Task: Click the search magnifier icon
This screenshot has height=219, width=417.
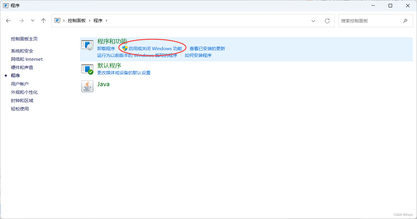Action: click(x=405, y=21)
